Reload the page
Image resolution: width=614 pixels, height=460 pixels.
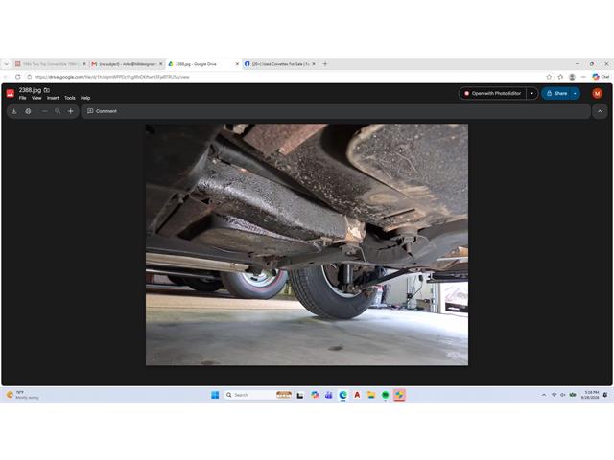(x=17, y=77)
